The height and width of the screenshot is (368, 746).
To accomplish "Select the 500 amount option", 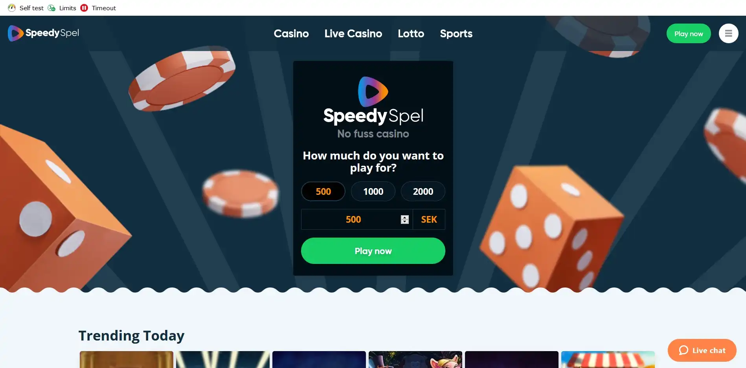I will coord(323,191).
